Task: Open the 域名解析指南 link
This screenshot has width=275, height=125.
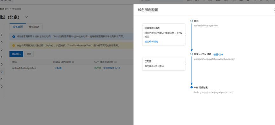Action: (x=151, y=42)
